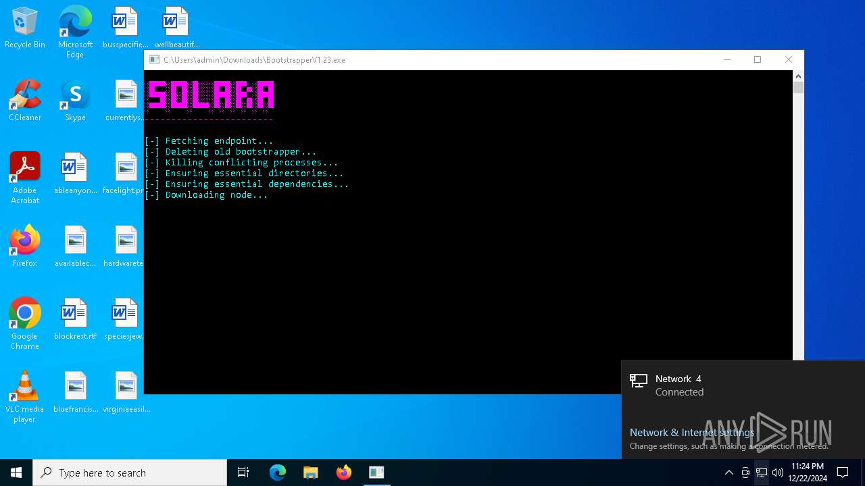Viewport: 865px width, 486px height.
Task: Open the clock showing 11:24 PM
Action: point(808,473)
